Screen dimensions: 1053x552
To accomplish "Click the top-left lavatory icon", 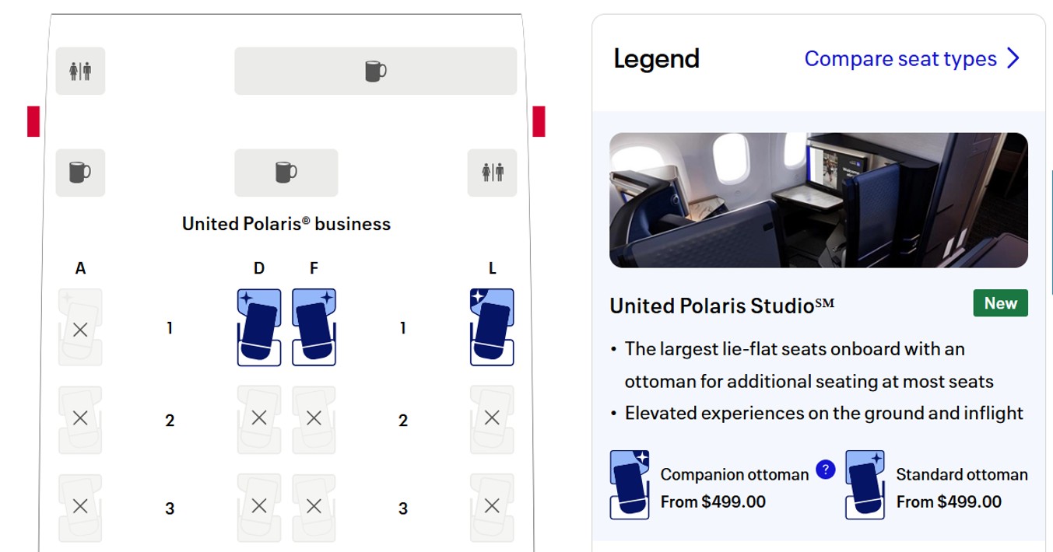I will click(80, 71).
